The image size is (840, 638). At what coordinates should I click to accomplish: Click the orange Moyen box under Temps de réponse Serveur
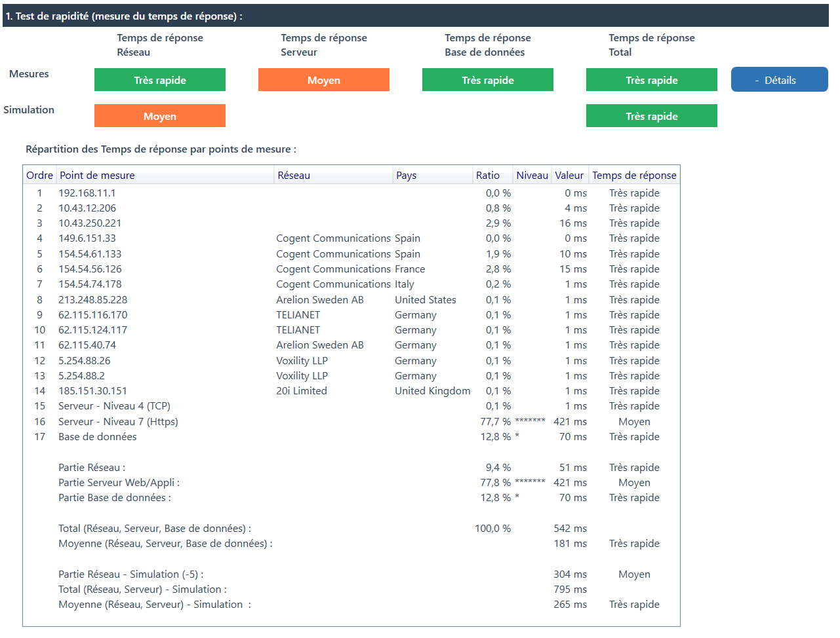click(324, 80)
